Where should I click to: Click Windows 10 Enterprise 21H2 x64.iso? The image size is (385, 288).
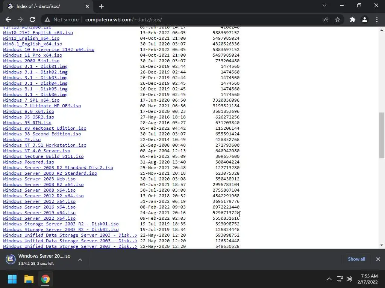click(x=49, y=49)
